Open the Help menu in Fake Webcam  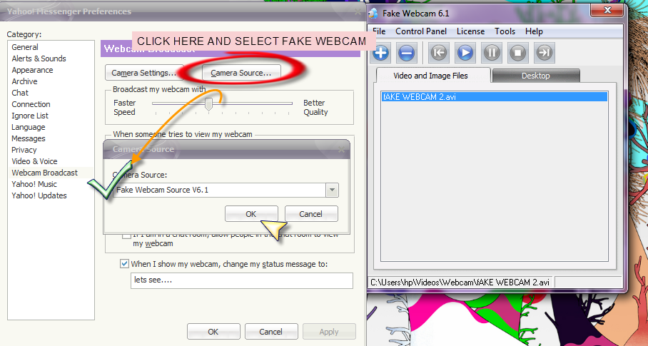click(x=534, y=31)
